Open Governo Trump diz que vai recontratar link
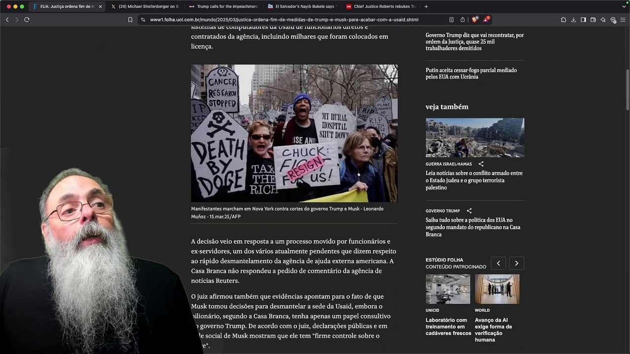The height and width of the screenshot is (354, 630). click(x=474, y=42)
